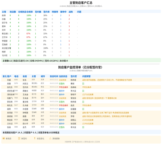162x149 pixels.
Task: Click arrival time 06-03 12:41
Action: [x=54, y=127]
